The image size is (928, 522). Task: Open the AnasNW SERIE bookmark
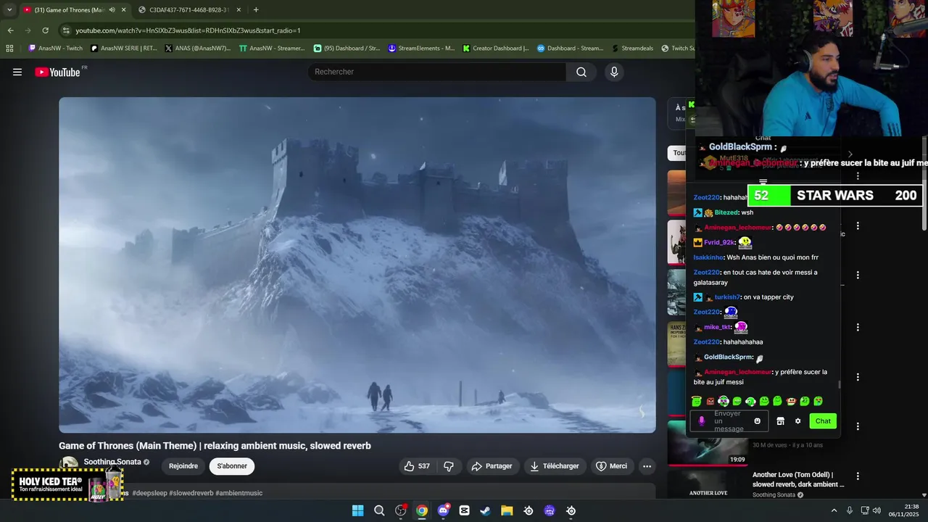click(124, 49)
